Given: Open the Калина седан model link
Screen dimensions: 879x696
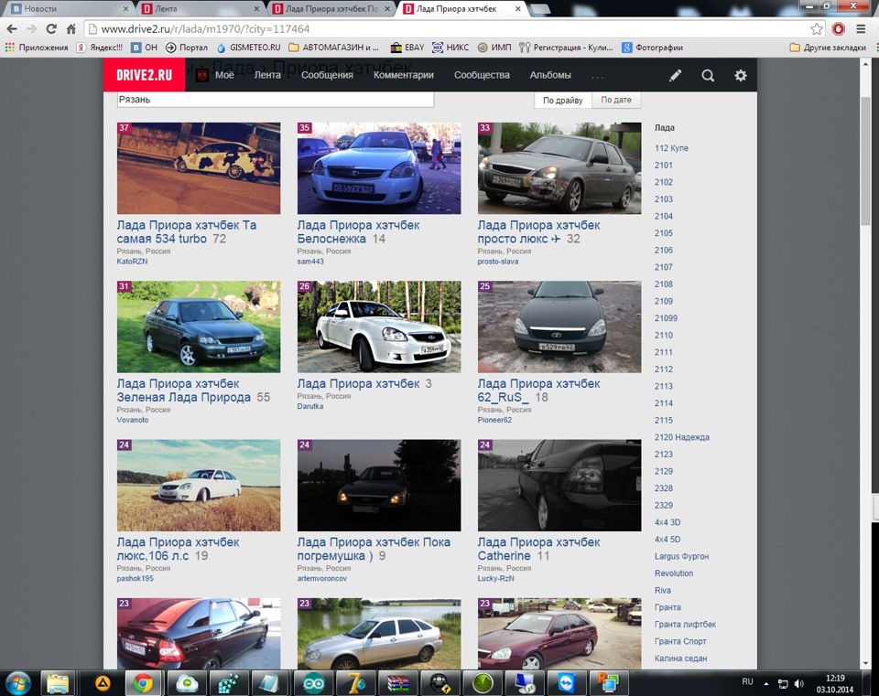Looking at the screenshot, I should [x=680, y=659].
